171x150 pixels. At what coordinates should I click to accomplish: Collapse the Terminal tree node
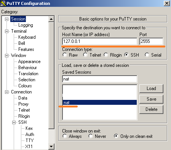6,31
